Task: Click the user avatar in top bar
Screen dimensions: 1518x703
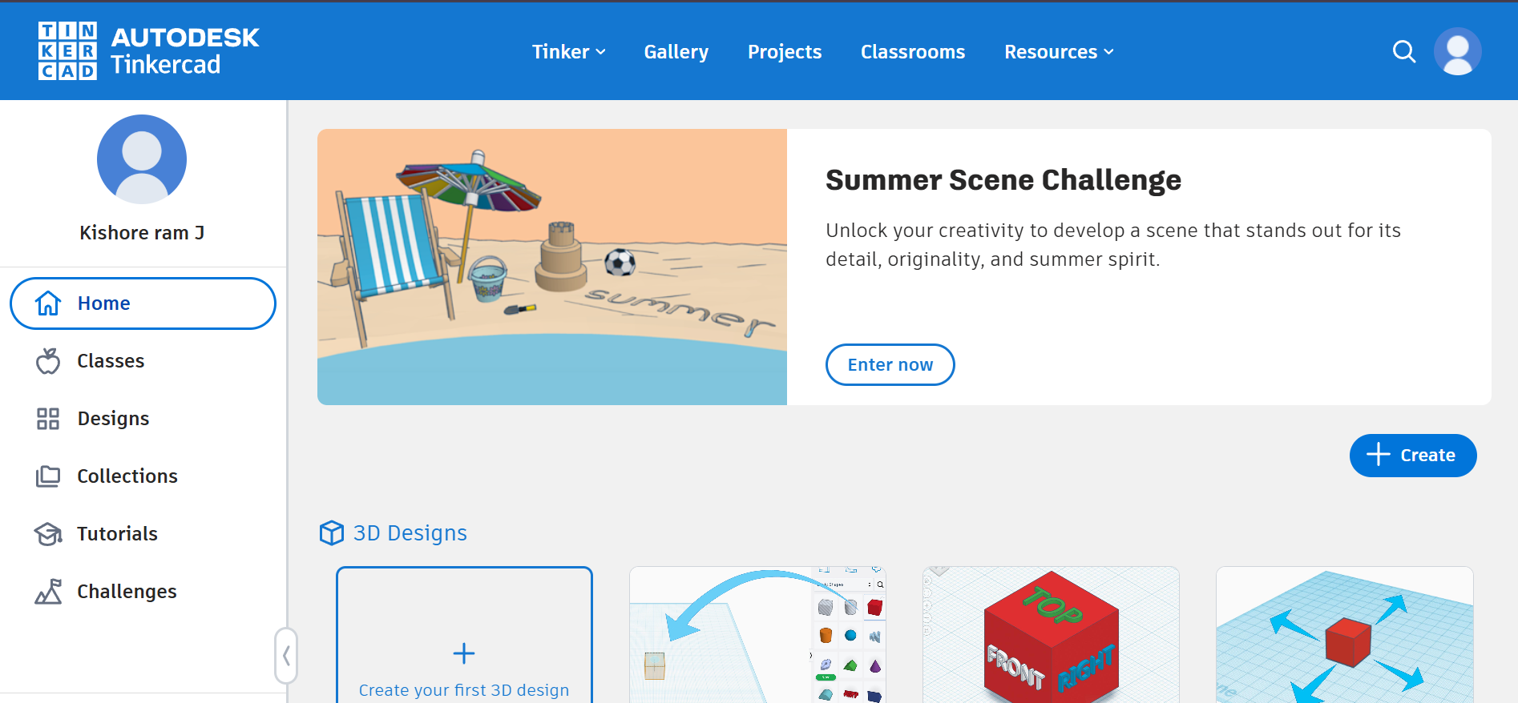Action: [x=1457, y=51]
